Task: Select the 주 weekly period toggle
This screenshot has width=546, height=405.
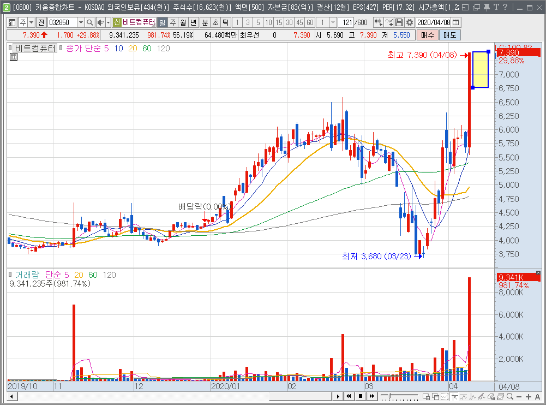Action: (x=173, y=23)
